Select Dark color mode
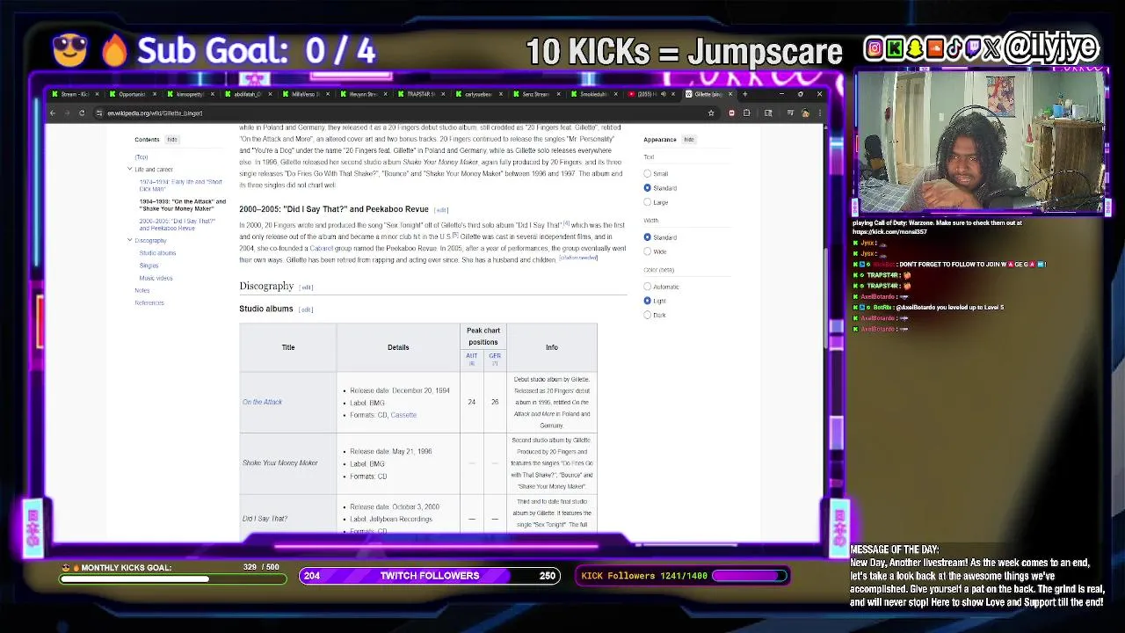The image size is (1125, 633). click(x=648, y=315)
